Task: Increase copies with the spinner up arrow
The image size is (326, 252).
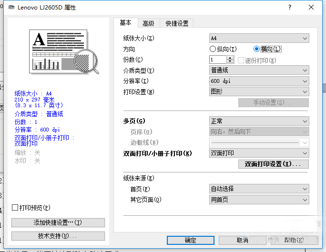Action: pos(230,58)
